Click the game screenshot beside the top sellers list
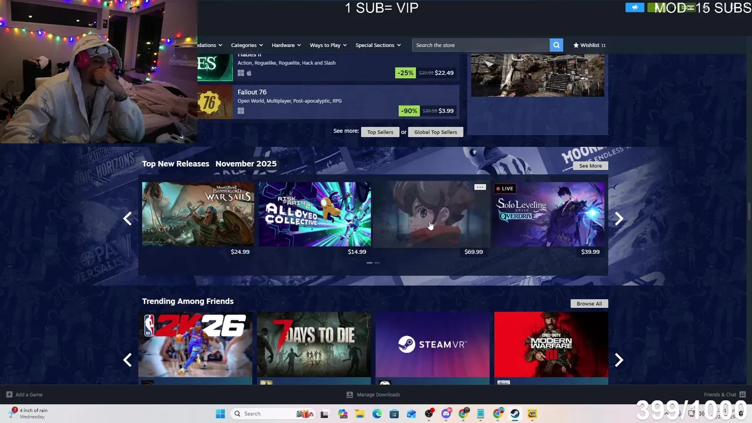 coord(538,75)
